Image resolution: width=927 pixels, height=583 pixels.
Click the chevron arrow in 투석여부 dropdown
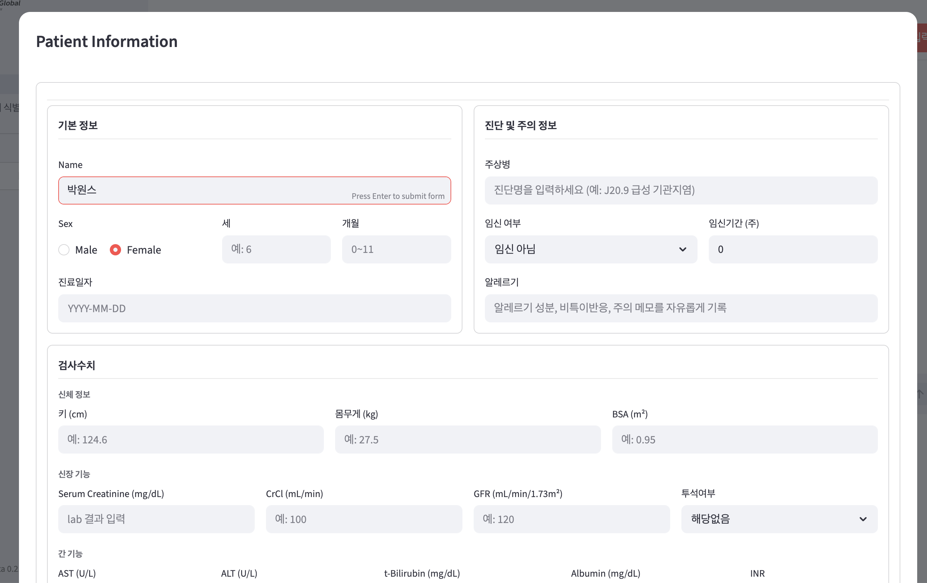tap(863, 519)
